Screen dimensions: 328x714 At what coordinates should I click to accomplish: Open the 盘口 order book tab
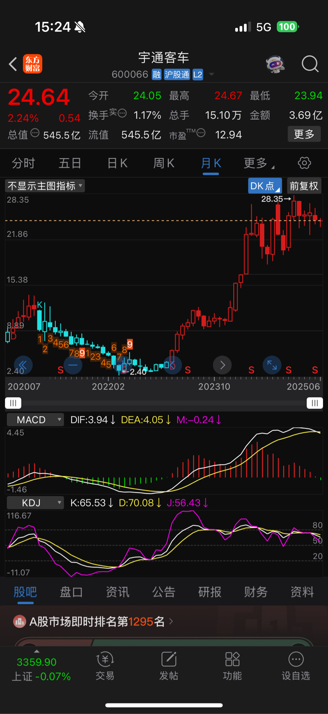[71, 592]
